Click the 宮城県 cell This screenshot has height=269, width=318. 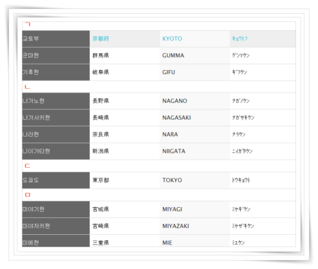pyautogui.click(x=125, y=209)
